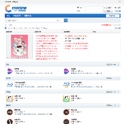Open the green S subtitle forum icon
Screen dimensions: 124x124
click(66, 99)
